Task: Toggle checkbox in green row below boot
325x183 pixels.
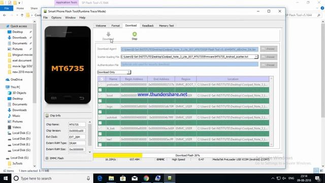Action: 100,101
